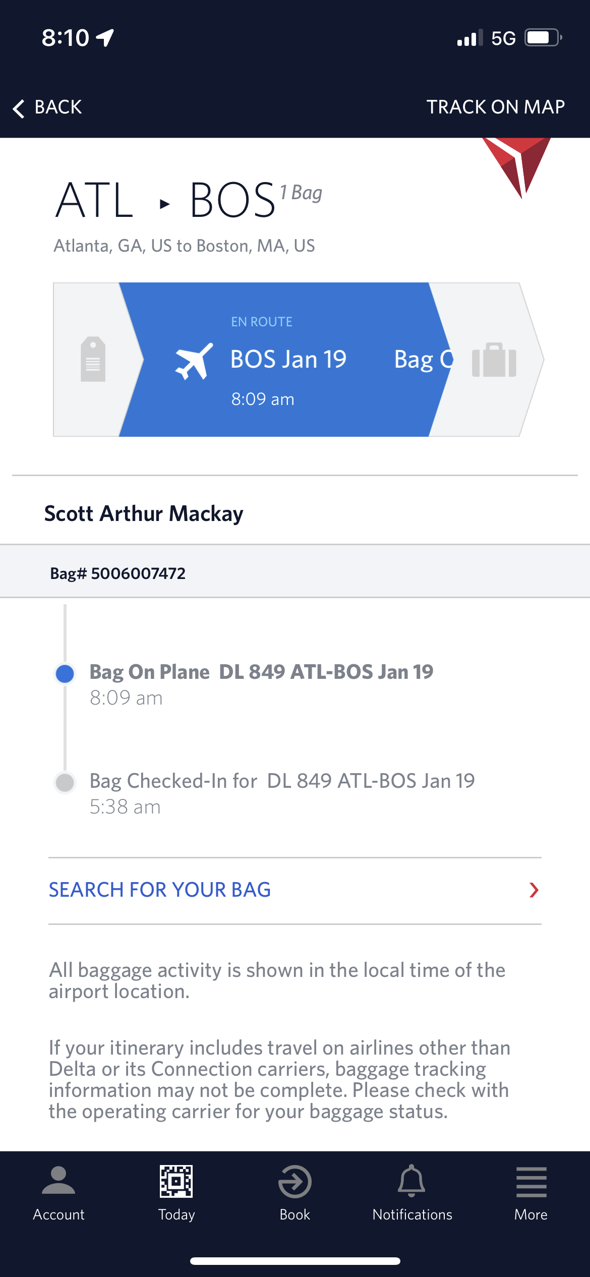
Task: Expand Search For Your Bag chevron
Action: (534, 890)
